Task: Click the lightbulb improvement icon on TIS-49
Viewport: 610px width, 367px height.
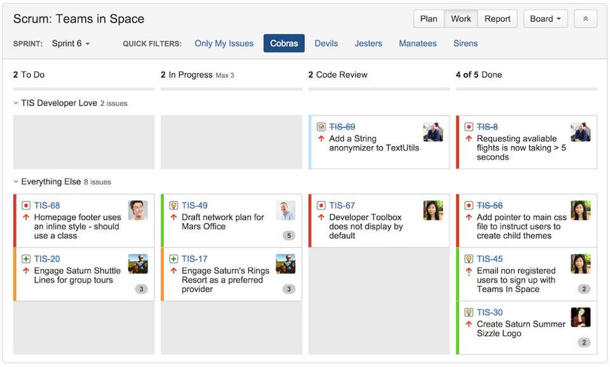Action: 173,205
